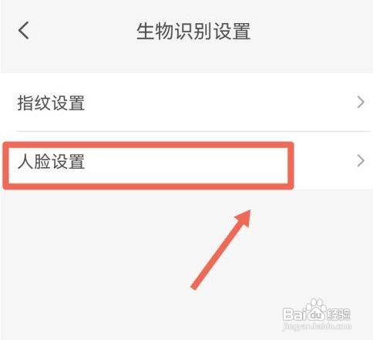Tap blank space inside the 指纹设置 row
Screen dimensions: 373x340
218,103
